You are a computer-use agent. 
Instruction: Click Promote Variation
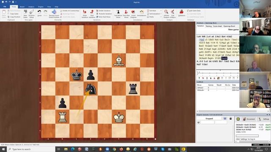point(104,14)
